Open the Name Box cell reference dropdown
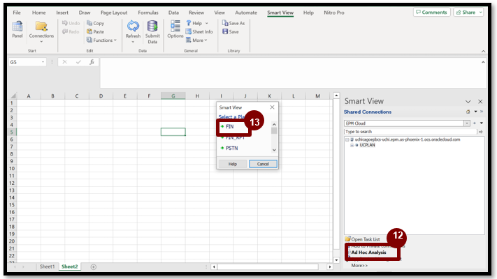The height and width of the screenshot is (279, 497). (x=43, y=62)
